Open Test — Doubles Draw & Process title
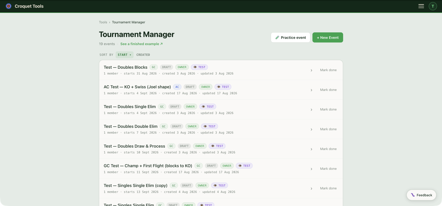This screenshot has width=442, height=206. point(134,146)
